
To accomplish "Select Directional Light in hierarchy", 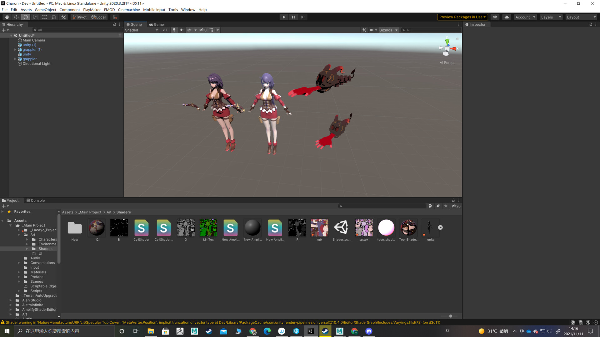I will (x=36, y=64).
